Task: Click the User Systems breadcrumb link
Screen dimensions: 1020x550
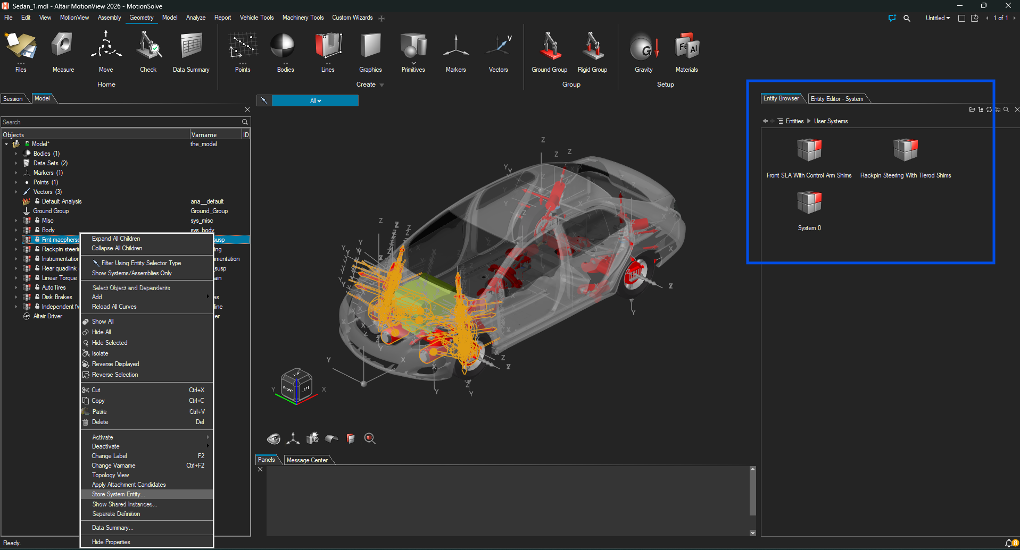Action: [x=831, y=121]
